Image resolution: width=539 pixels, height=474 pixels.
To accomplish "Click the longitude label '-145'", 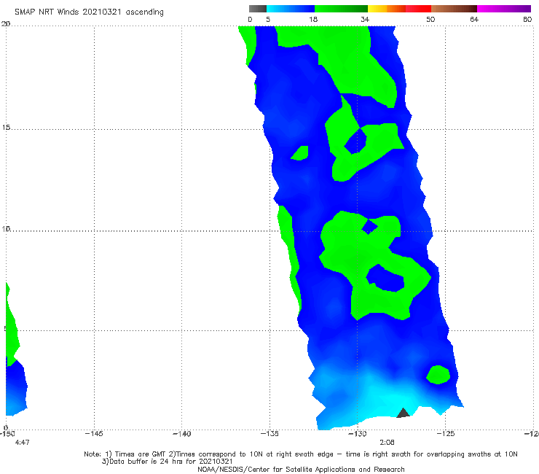I will point(94,434).
